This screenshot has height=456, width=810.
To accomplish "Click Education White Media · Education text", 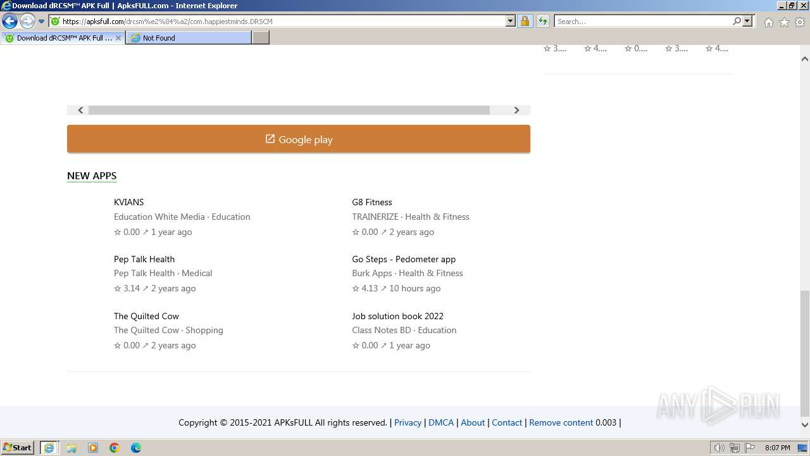I will [182, 217].
